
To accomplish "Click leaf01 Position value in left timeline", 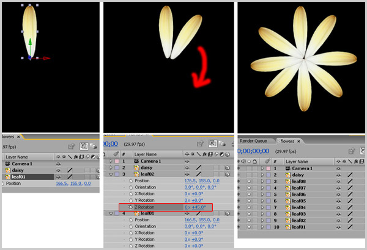I will [73, 184].
